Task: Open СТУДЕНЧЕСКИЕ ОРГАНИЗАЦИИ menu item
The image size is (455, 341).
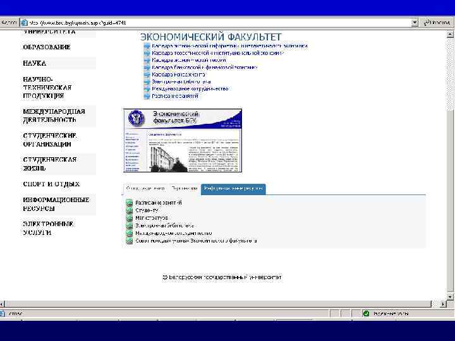Action: (x=50, y=140)
